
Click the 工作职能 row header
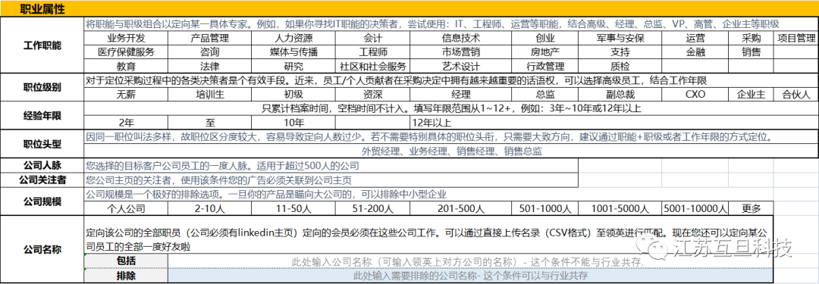tap(42, 45)
